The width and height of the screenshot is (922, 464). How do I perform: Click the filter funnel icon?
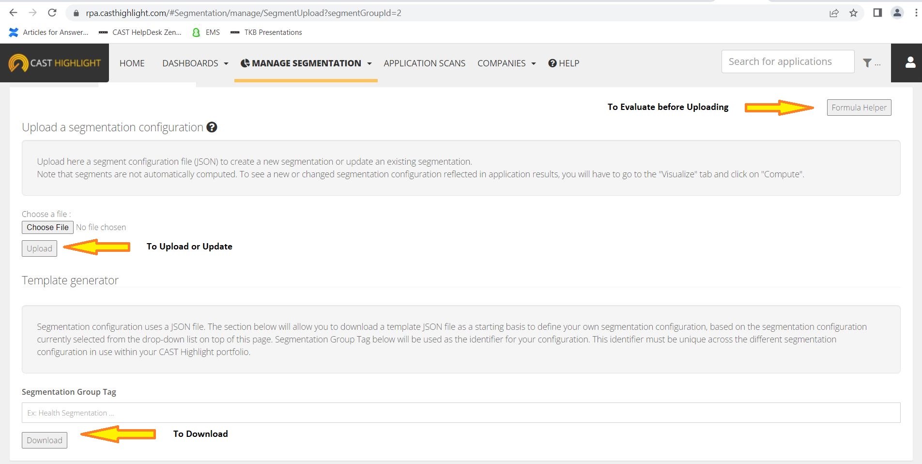(x=867, y=63)
